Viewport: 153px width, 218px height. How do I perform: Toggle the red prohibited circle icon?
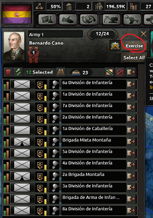pyautogui.click(x=120, y=72)
